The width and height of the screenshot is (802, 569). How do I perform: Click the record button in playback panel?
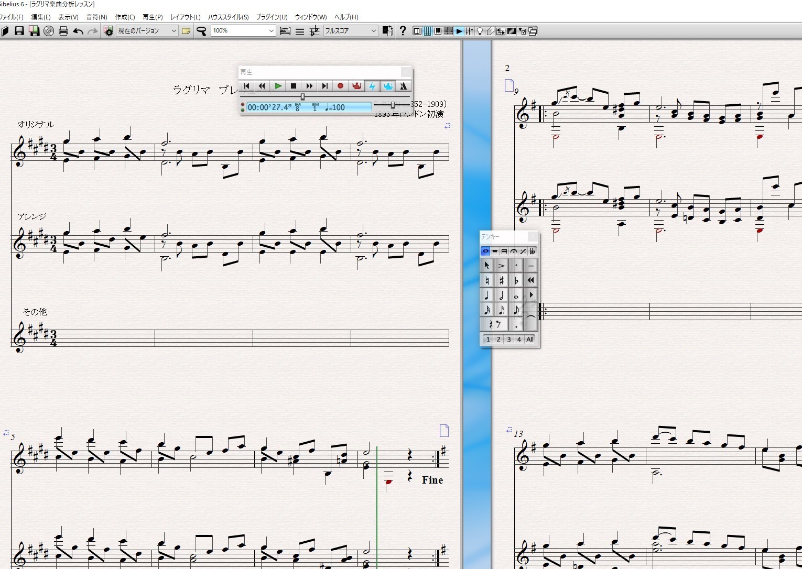click(x=340, y=86)
